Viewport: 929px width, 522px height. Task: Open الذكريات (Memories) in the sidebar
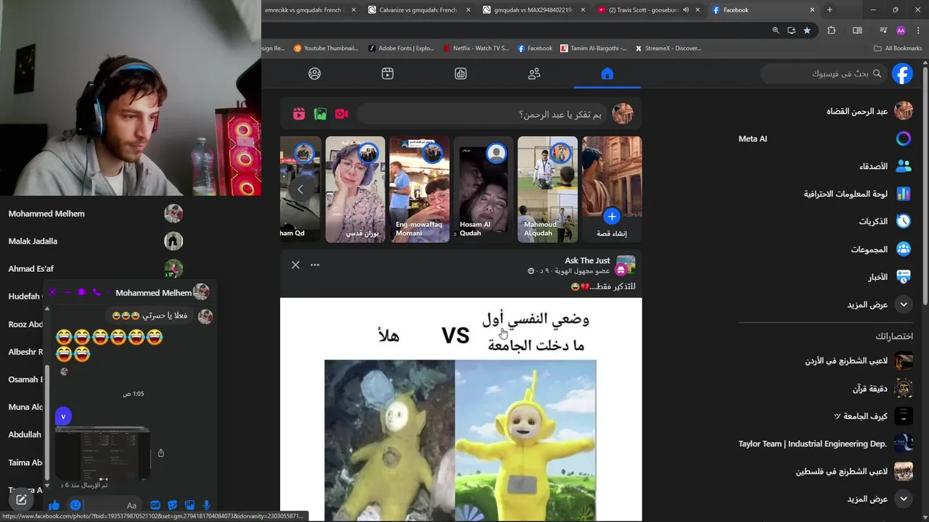826,221
